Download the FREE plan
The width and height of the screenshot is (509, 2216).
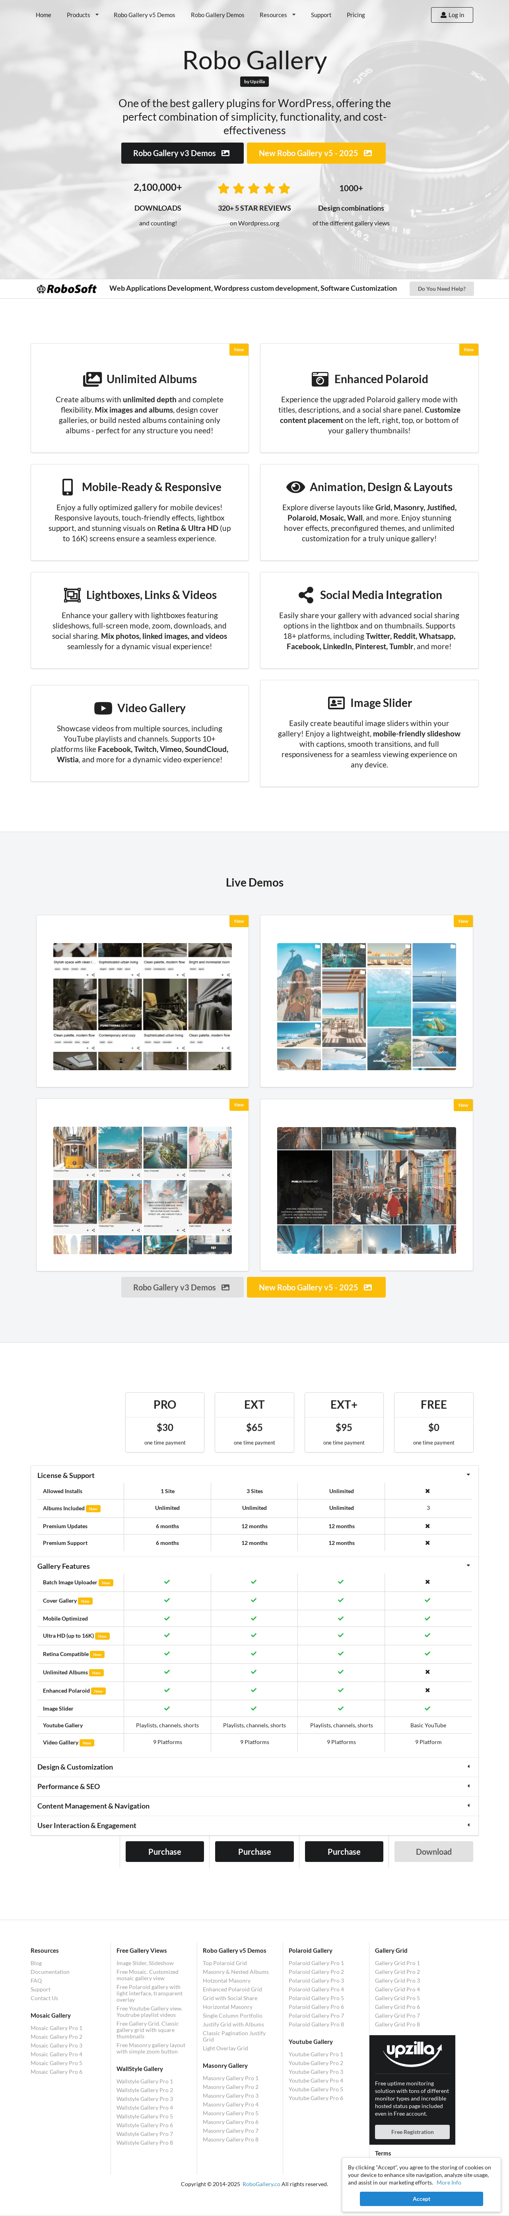point(433,1851)
